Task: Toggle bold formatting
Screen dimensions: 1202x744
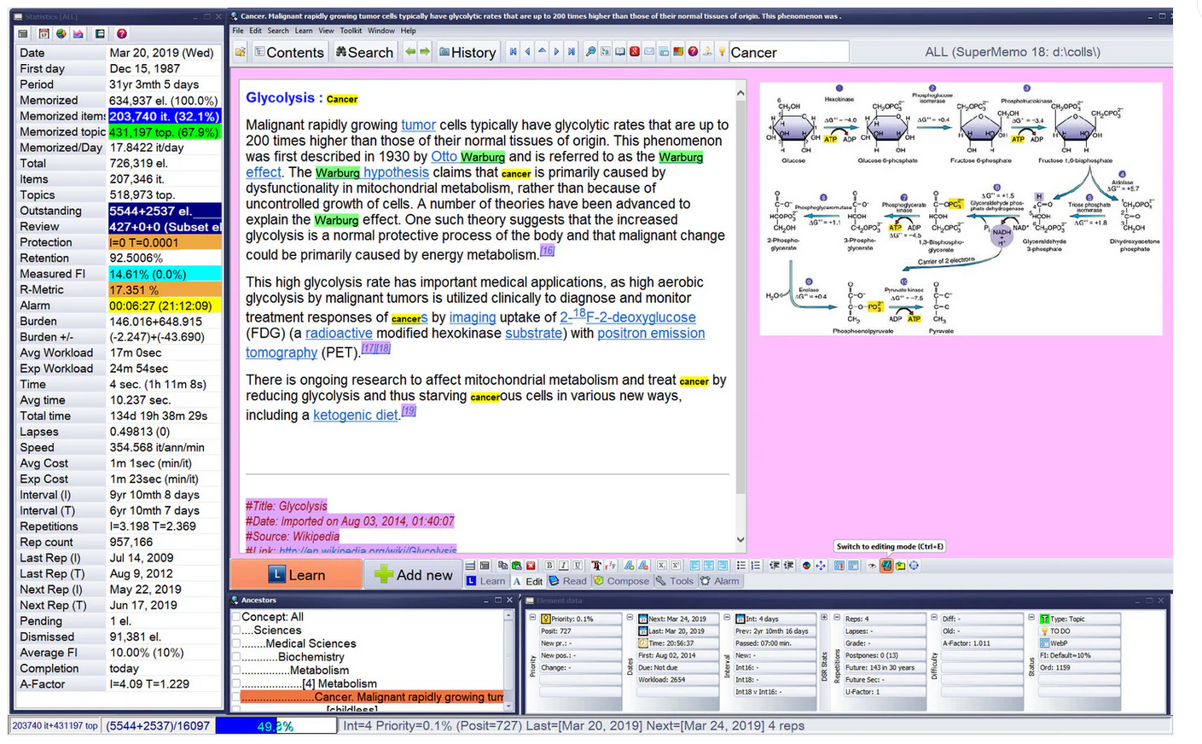Action: (x=549, y=566)
